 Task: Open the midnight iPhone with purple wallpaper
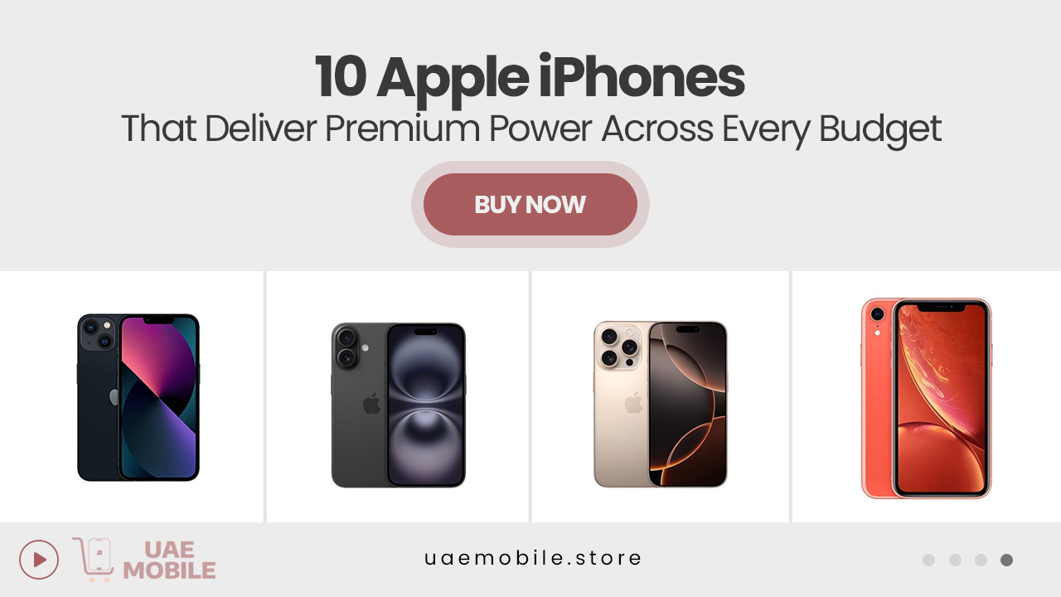pyautogui.click(x=138, y=397)
